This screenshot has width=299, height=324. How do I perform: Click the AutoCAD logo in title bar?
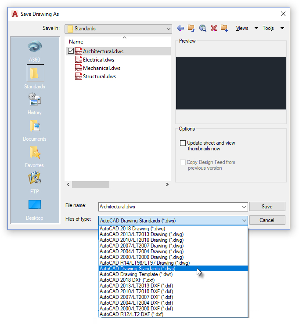point(15,14)
